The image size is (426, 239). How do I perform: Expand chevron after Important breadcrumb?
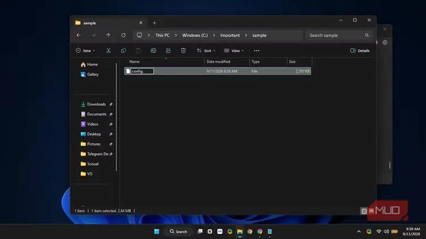click(246, 35)
